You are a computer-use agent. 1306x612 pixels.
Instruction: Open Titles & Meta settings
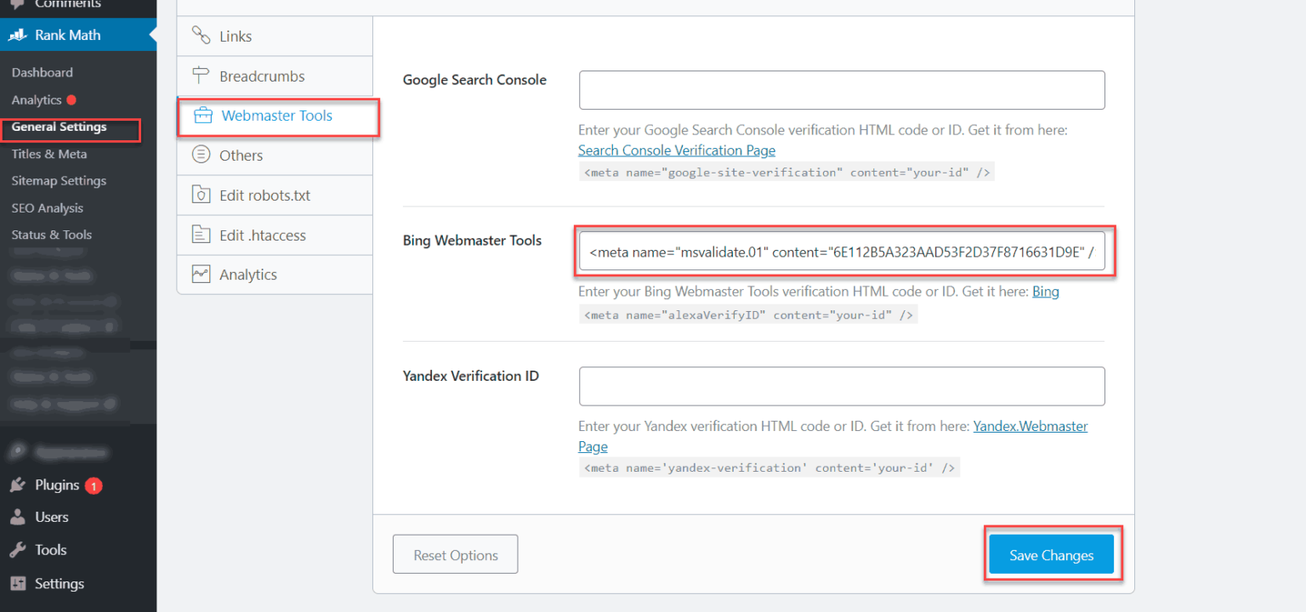49,154
